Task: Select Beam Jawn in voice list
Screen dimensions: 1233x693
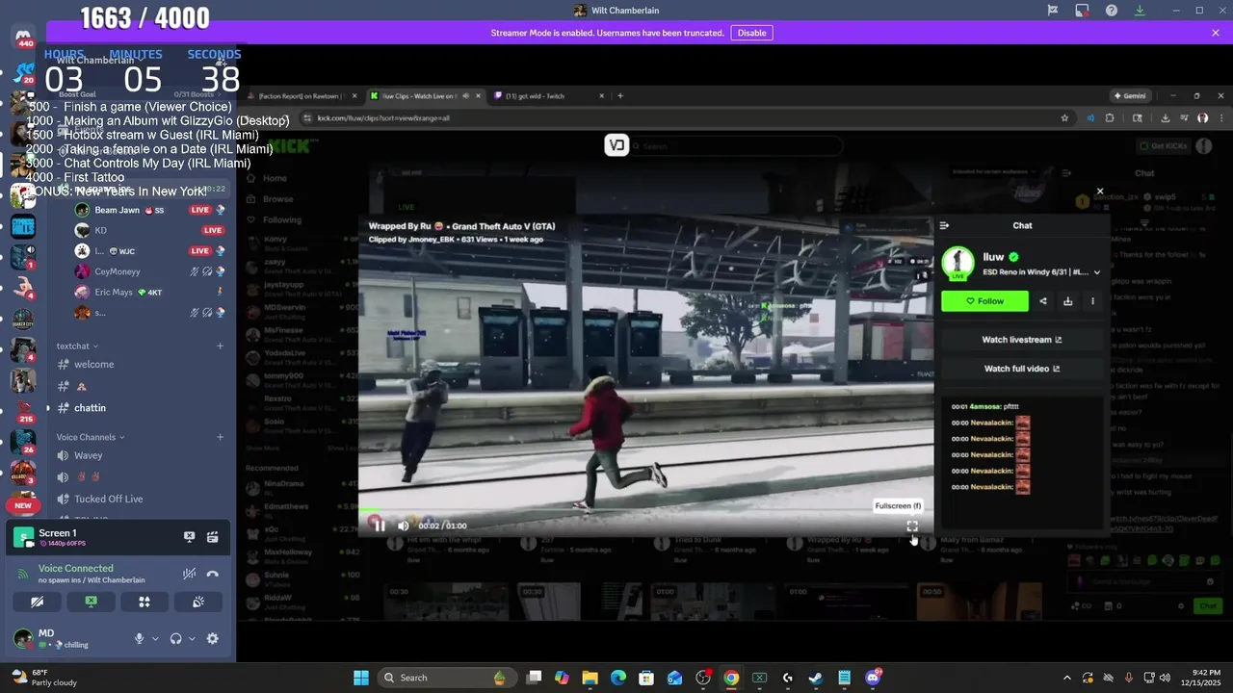Action: coord(117,210)
